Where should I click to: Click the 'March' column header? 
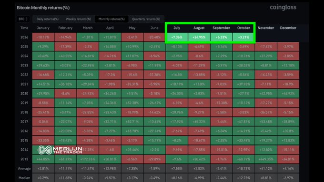coord(88,28)
